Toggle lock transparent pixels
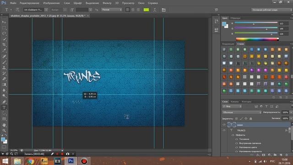293x165 pixels. 236,119
